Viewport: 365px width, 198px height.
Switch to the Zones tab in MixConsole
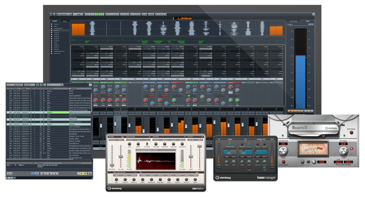(x=65, y=21)
